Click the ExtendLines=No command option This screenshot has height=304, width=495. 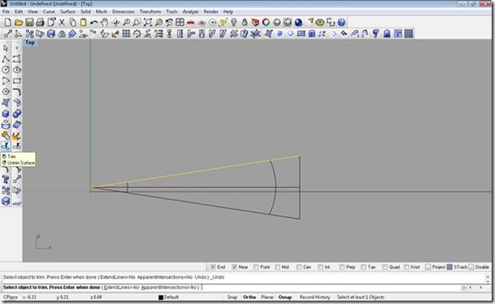(x=121, y=287)
